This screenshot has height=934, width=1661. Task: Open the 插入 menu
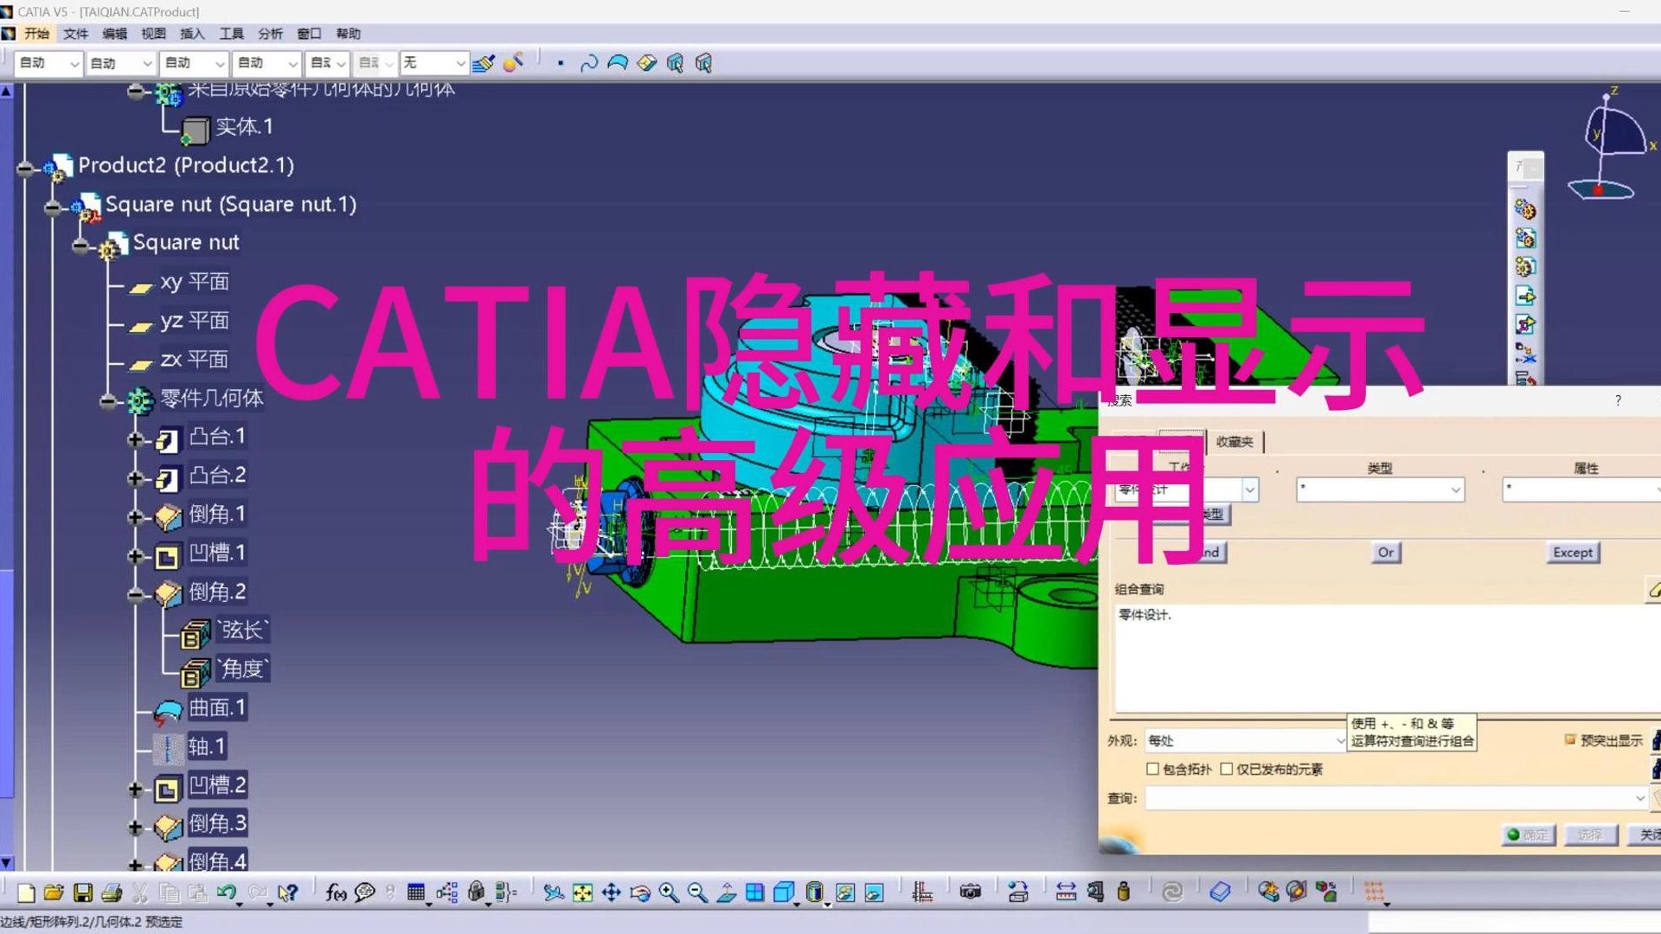click(193, 34)
